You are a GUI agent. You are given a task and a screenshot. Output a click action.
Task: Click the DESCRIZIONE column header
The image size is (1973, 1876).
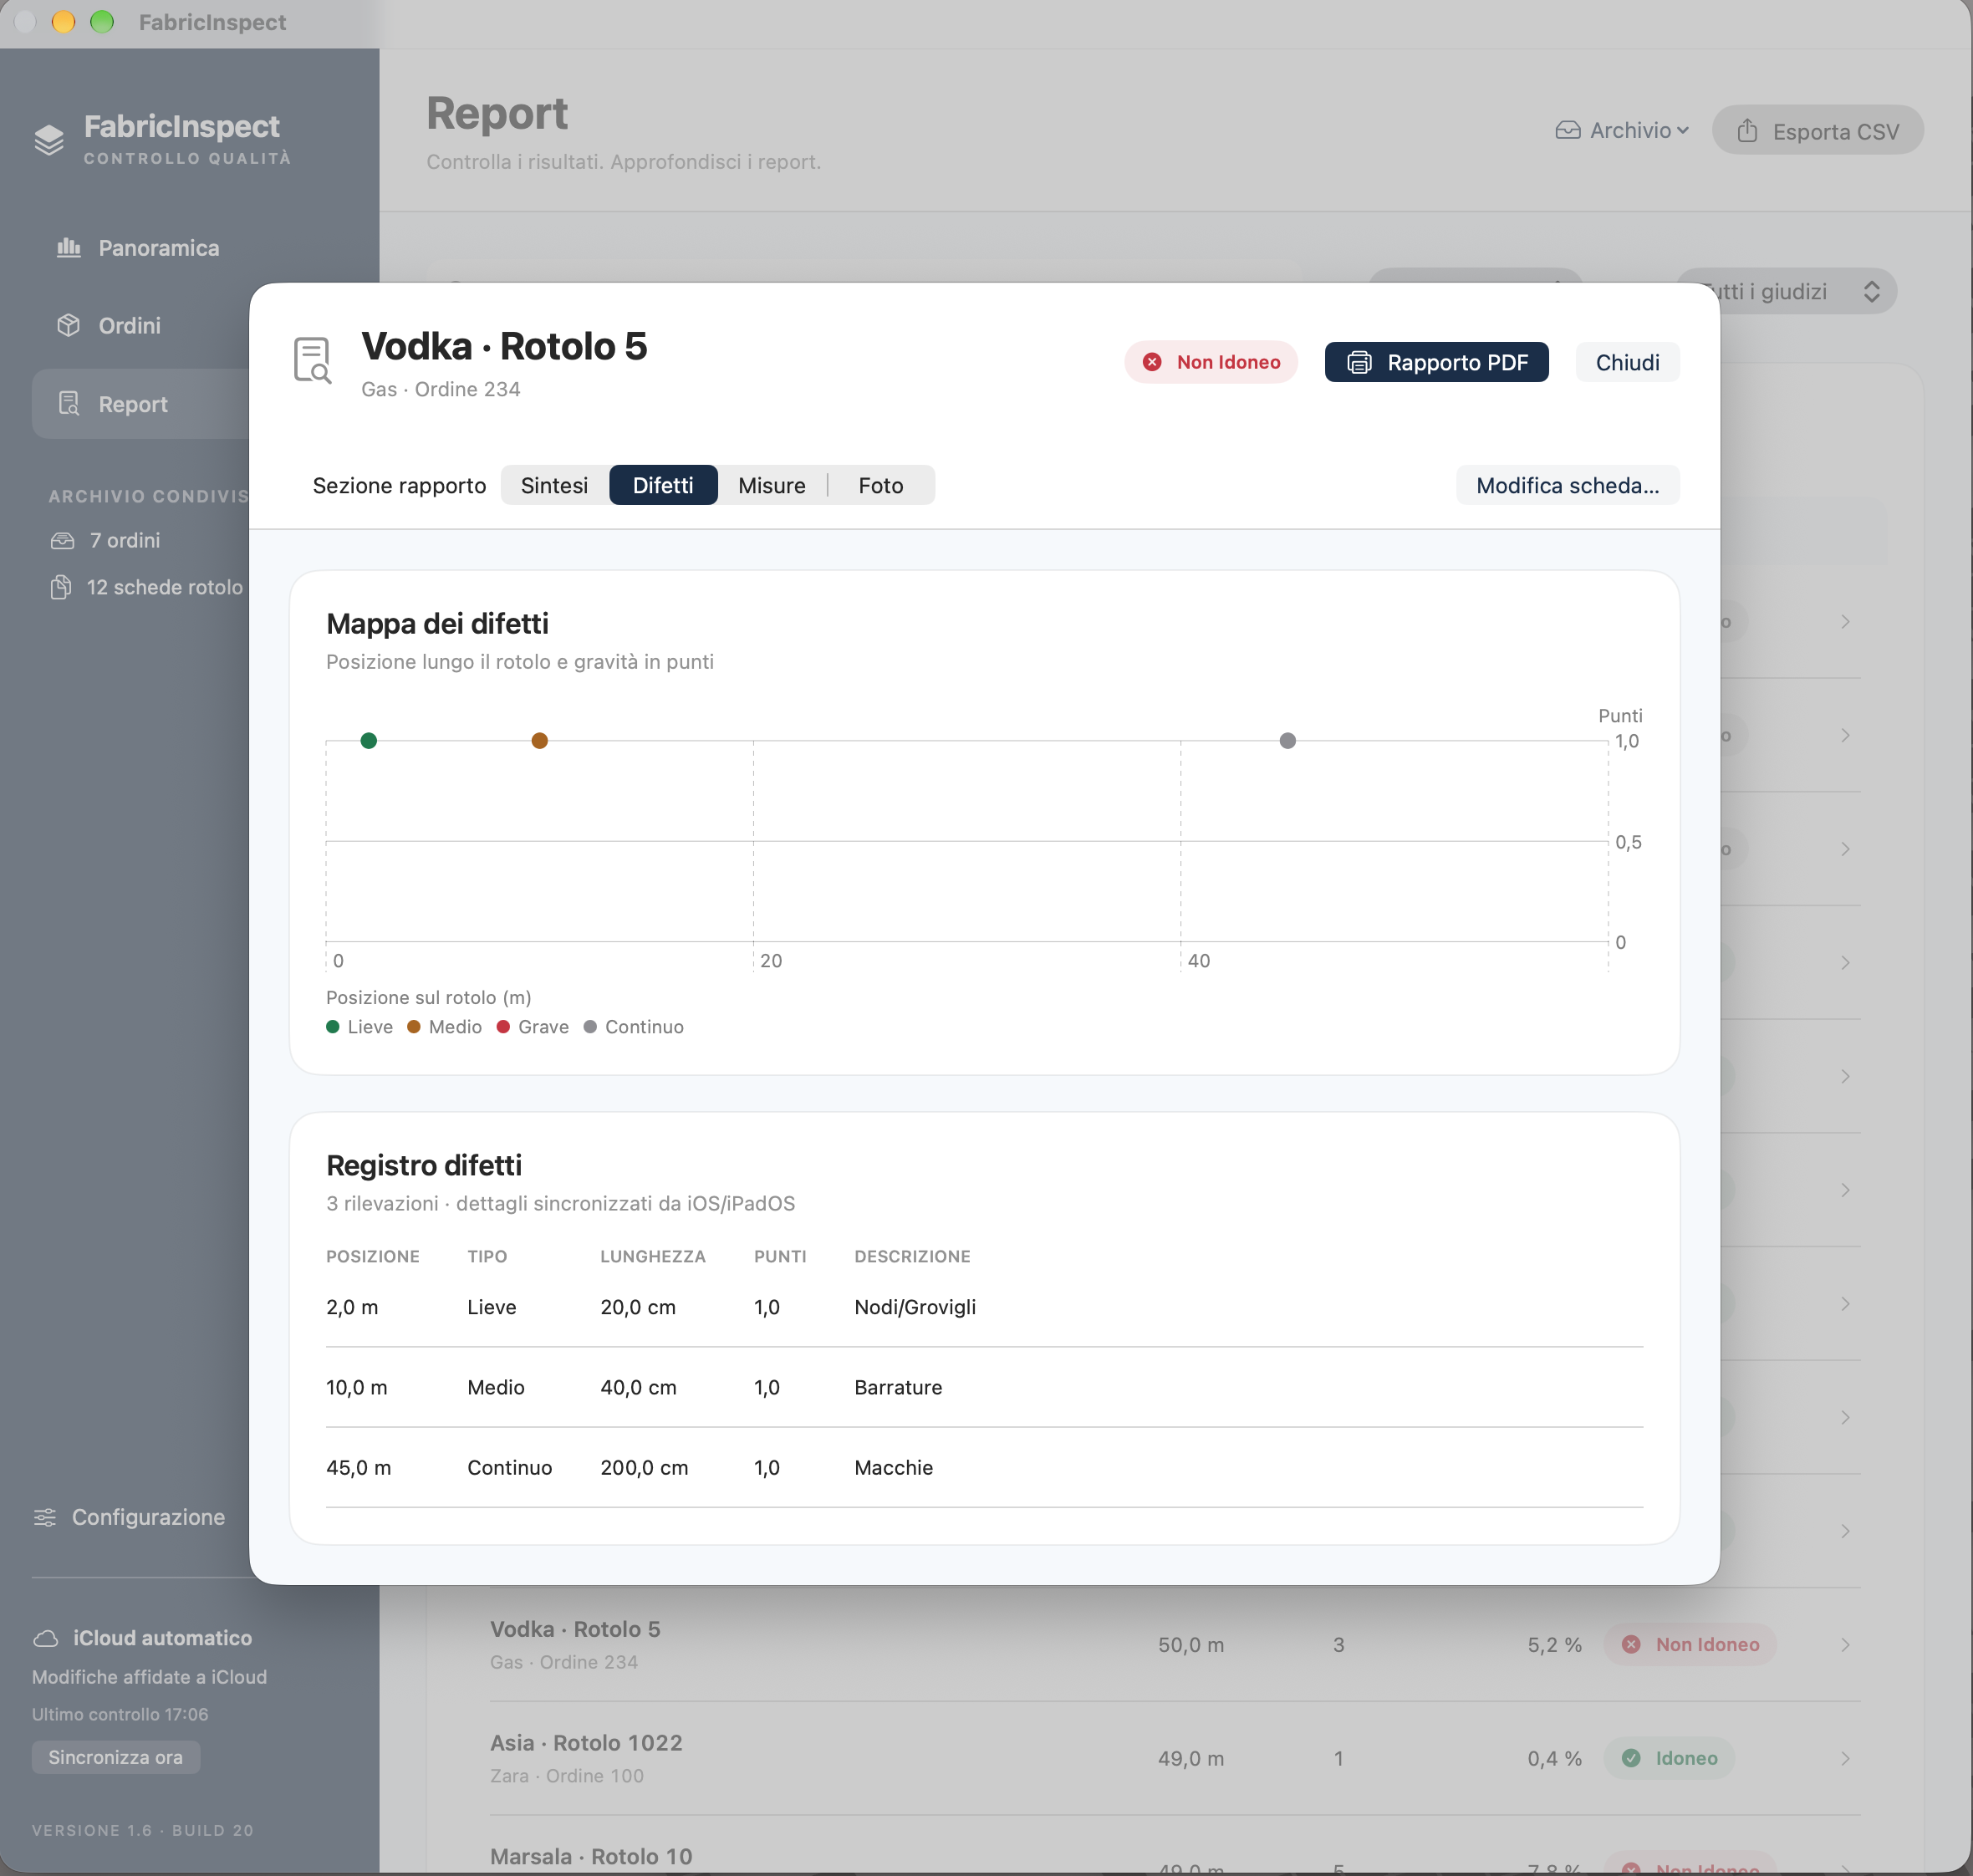(x=912, y=1256)
